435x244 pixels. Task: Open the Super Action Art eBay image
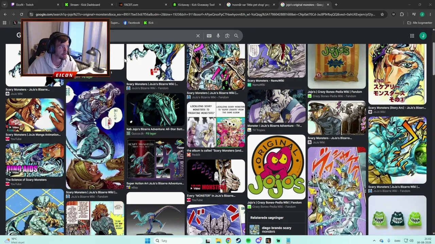[x=155, y=159]
